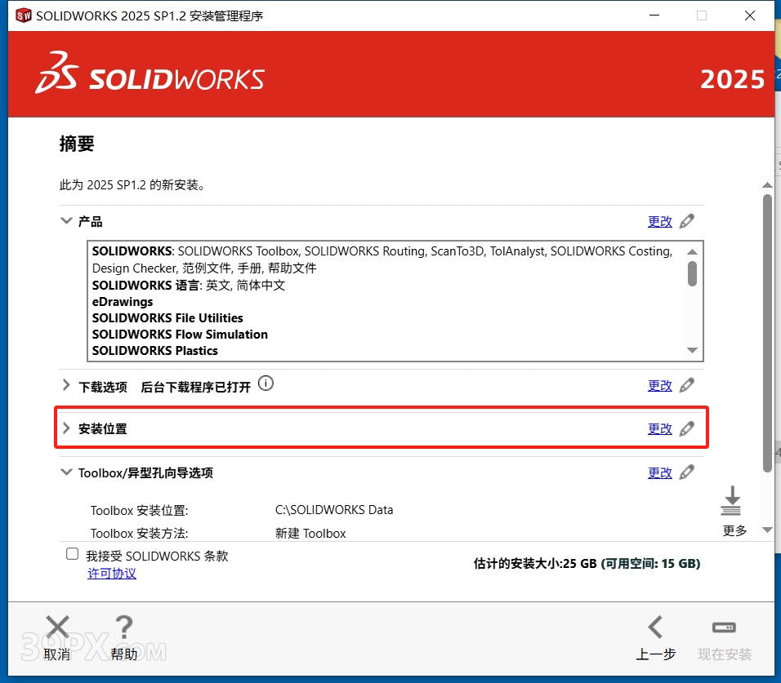Image resolution: width=781 pixels, height=683 pixels.
Task: Collapse the 产品 section
Action: click(x=66, y=220)
